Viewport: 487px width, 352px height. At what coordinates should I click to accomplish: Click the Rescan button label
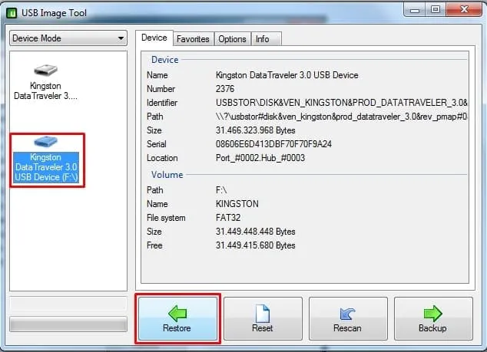tap(347, 328)
